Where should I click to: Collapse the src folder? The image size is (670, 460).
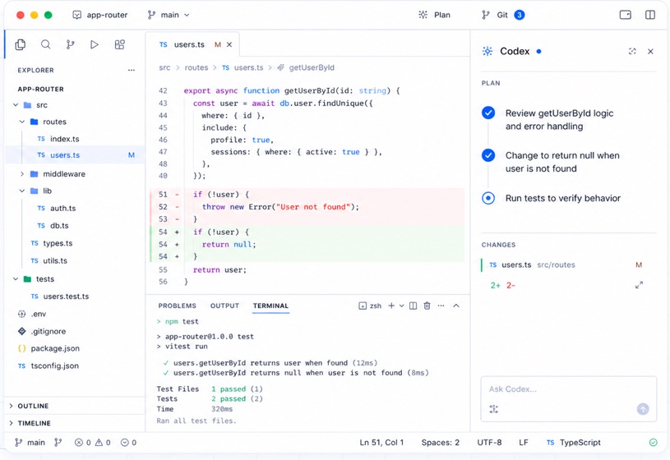pos(16,105)
